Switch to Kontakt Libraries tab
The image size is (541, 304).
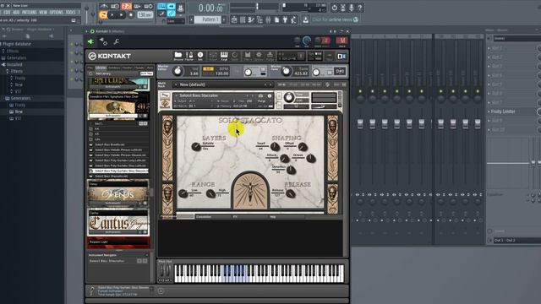pos(101,68)
